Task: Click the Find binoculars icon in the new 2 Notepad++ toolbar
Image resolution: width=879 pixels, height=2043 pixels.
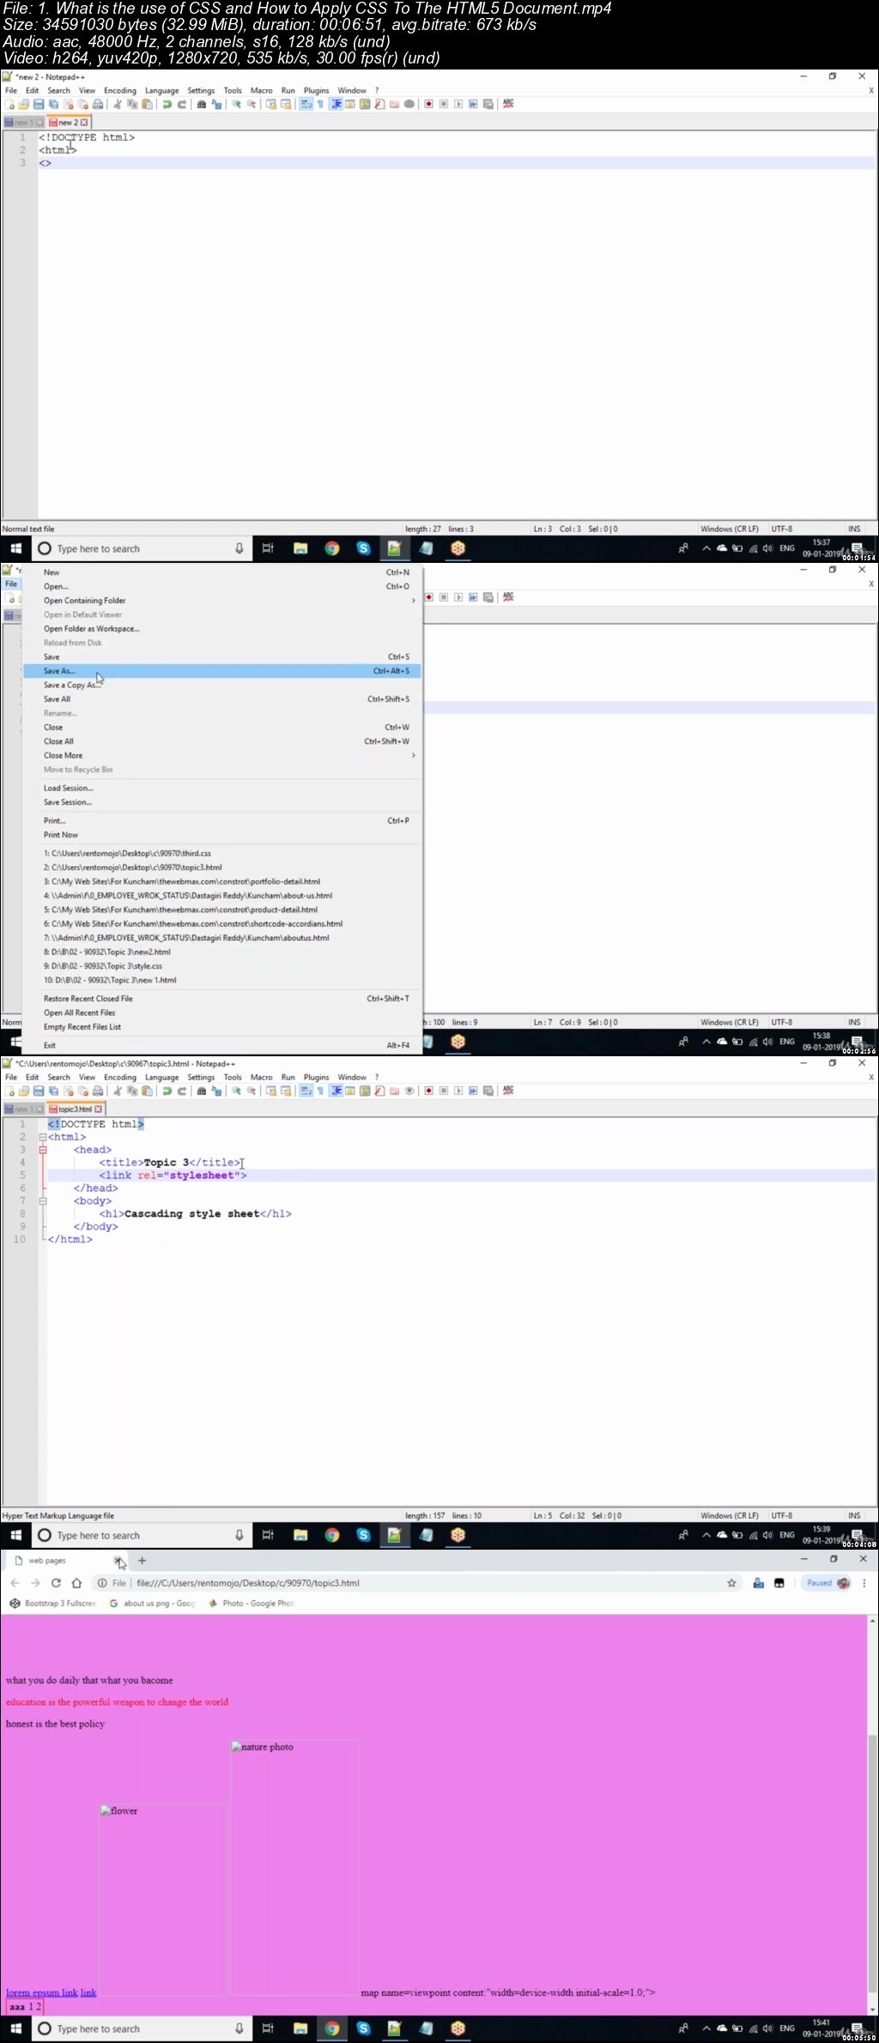Action: click(201, 104)
